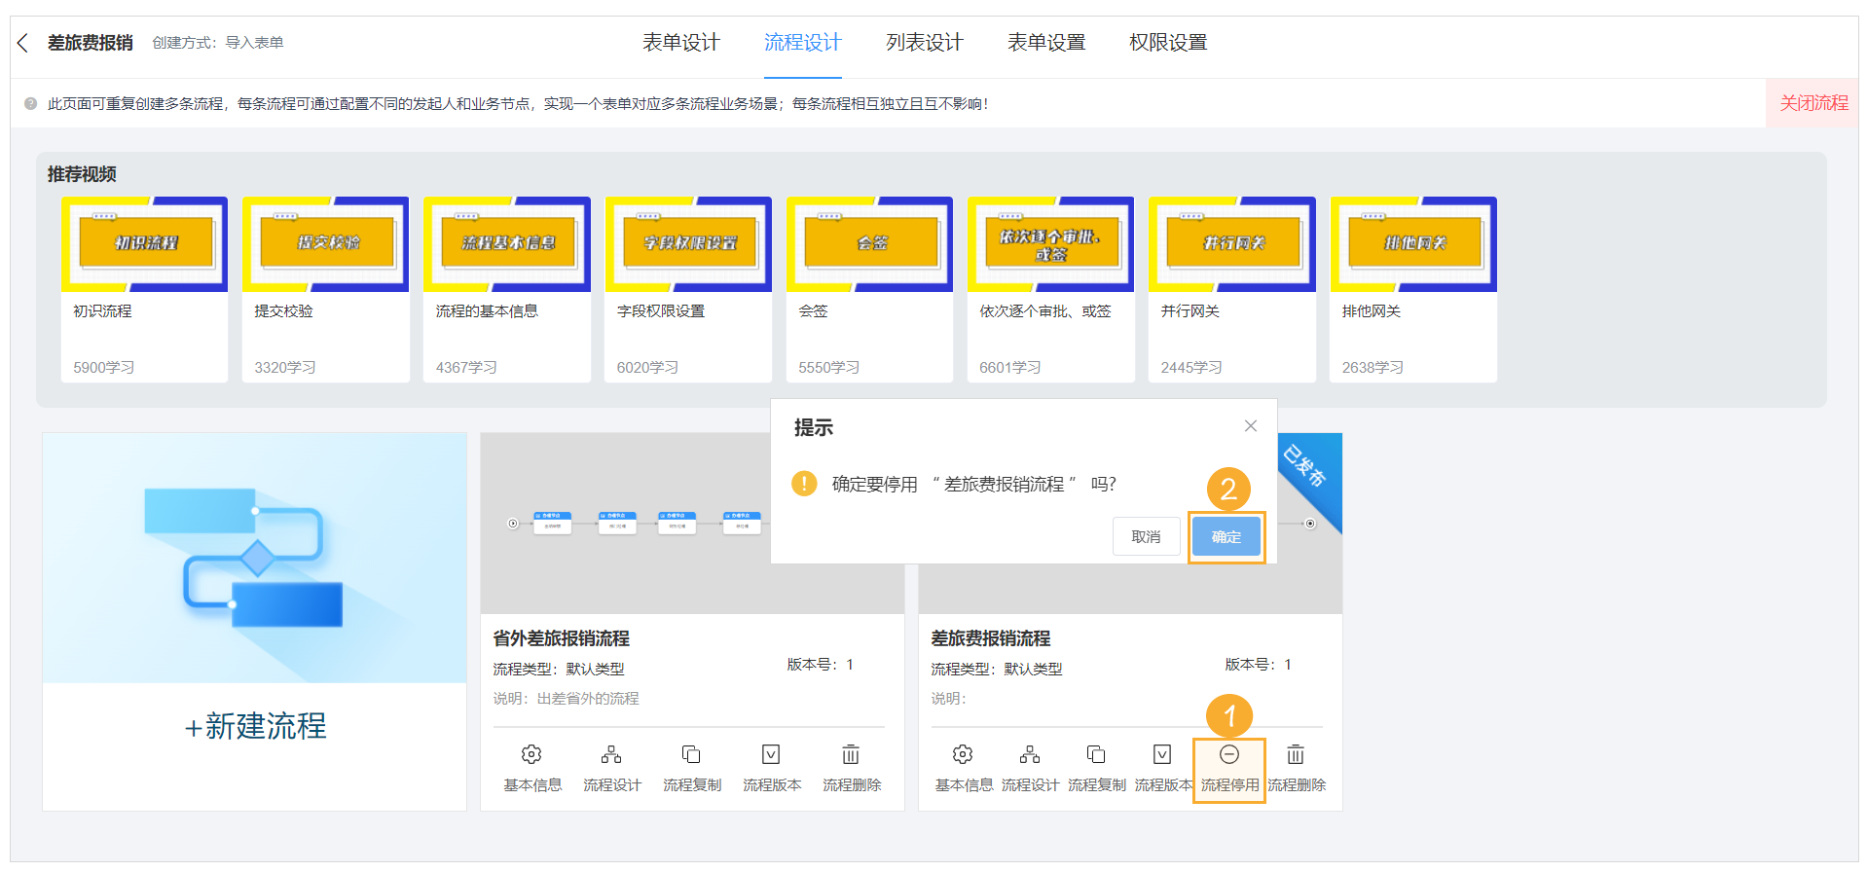Open 基本信息 gear icon for 省外差旅报销流程

coord(531,755)
